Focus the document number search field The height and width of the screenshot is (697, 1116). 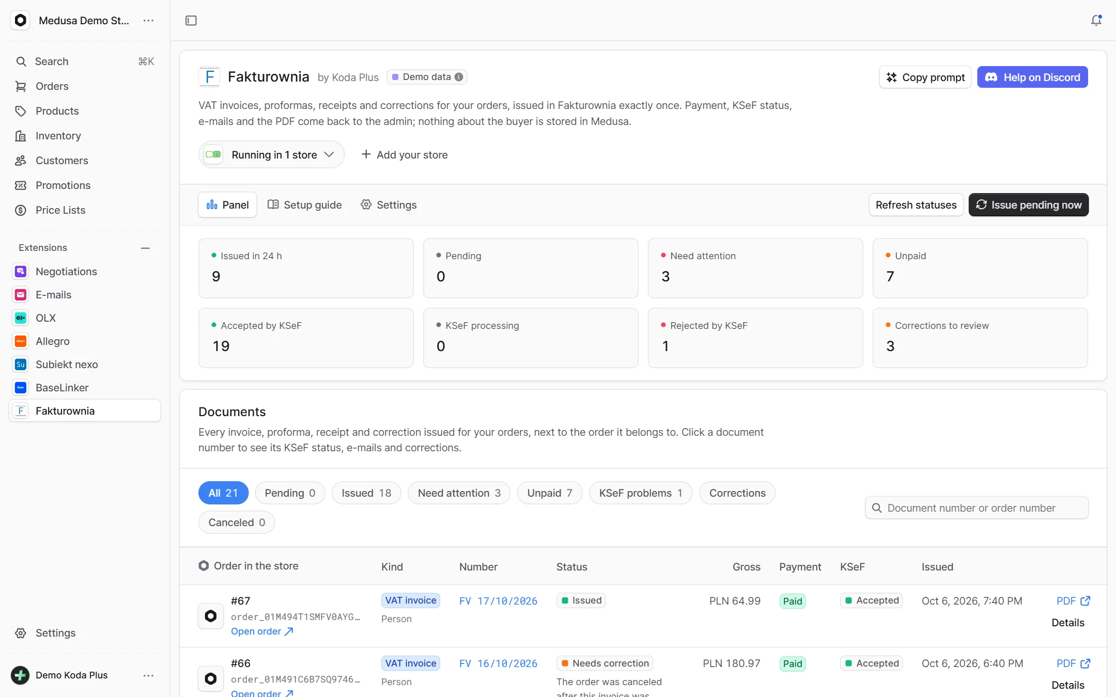coord(977,508)
